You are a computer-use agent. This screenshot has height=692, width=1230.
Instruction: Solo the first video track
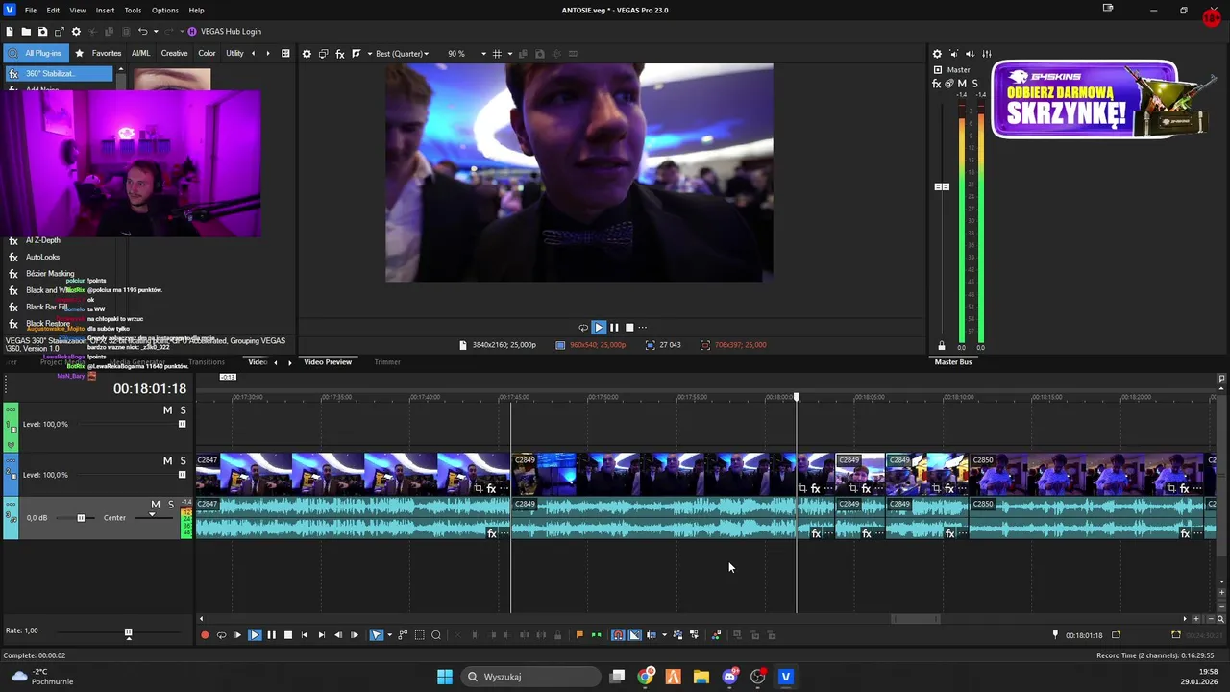pyautogui.click(x=183, y=410)
